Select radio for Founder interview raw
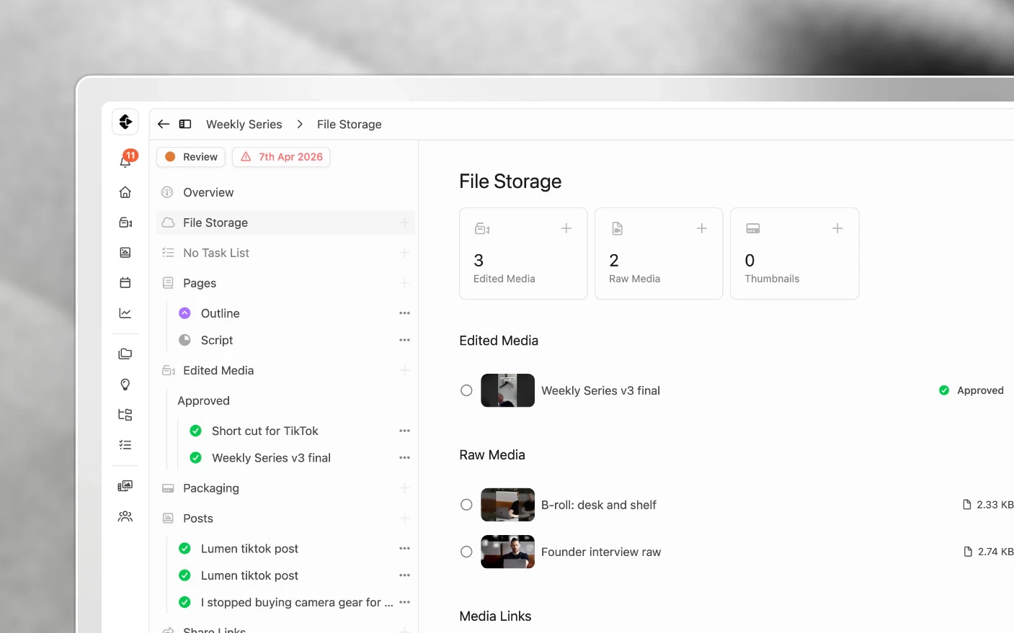The width and height of the screenshot is (1014, 633). [466, 552]
